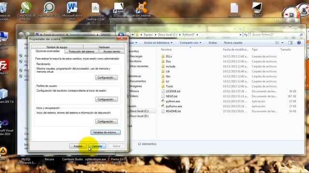This screenshot has height=173, width=309.
Task: Switch to Nombre de equipo tab
Action: click(57, 47)
